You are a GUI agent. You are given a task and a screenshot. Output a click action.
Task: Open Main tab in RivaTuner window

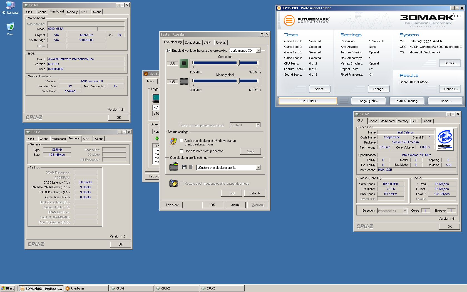coord(150,81)
